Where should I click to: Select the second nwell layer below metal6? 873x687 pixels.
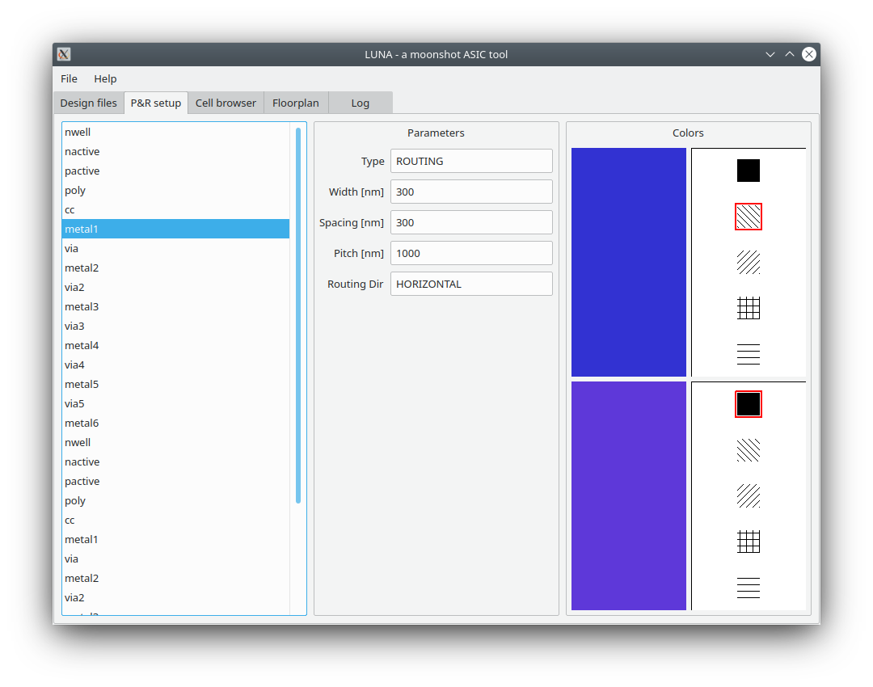[x=176, y=443]
